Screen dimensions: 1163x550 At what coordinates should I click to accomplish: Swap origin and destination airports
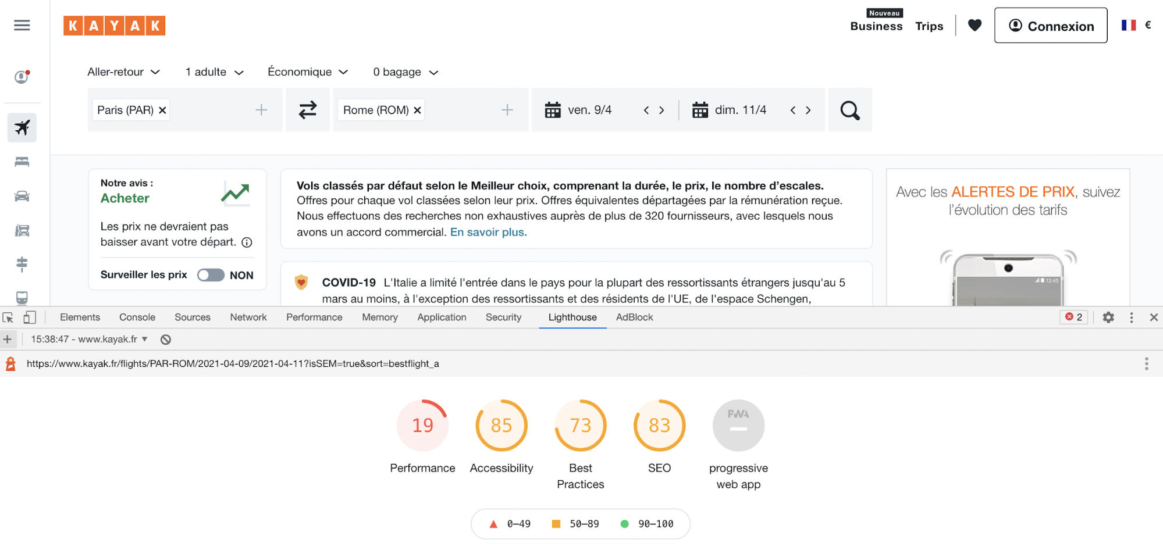tap(307, 110)
